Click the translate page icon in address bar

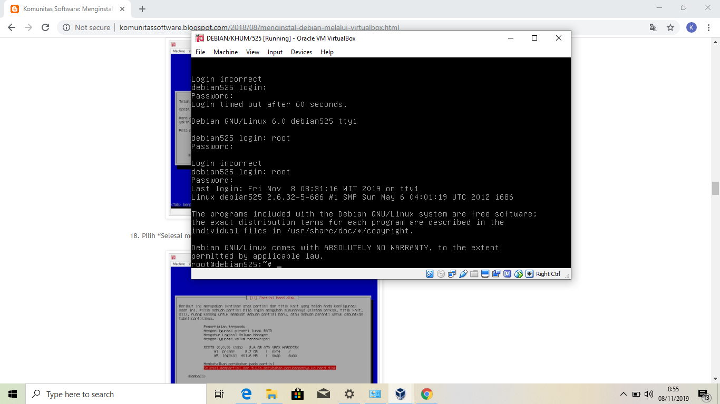coord(653,27)
